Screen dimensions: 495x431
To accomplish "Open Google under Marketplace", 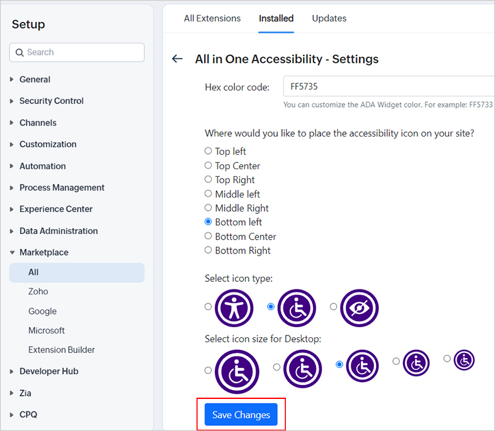I will pyautogui.click(x=42, y=311).
